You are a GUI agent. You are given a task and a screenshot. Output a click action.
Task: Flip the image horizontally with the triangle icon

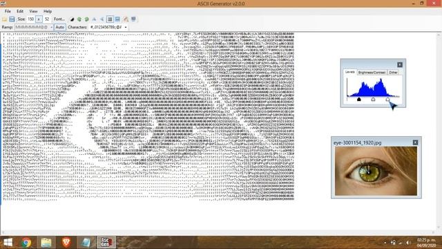tap(95, 19)
